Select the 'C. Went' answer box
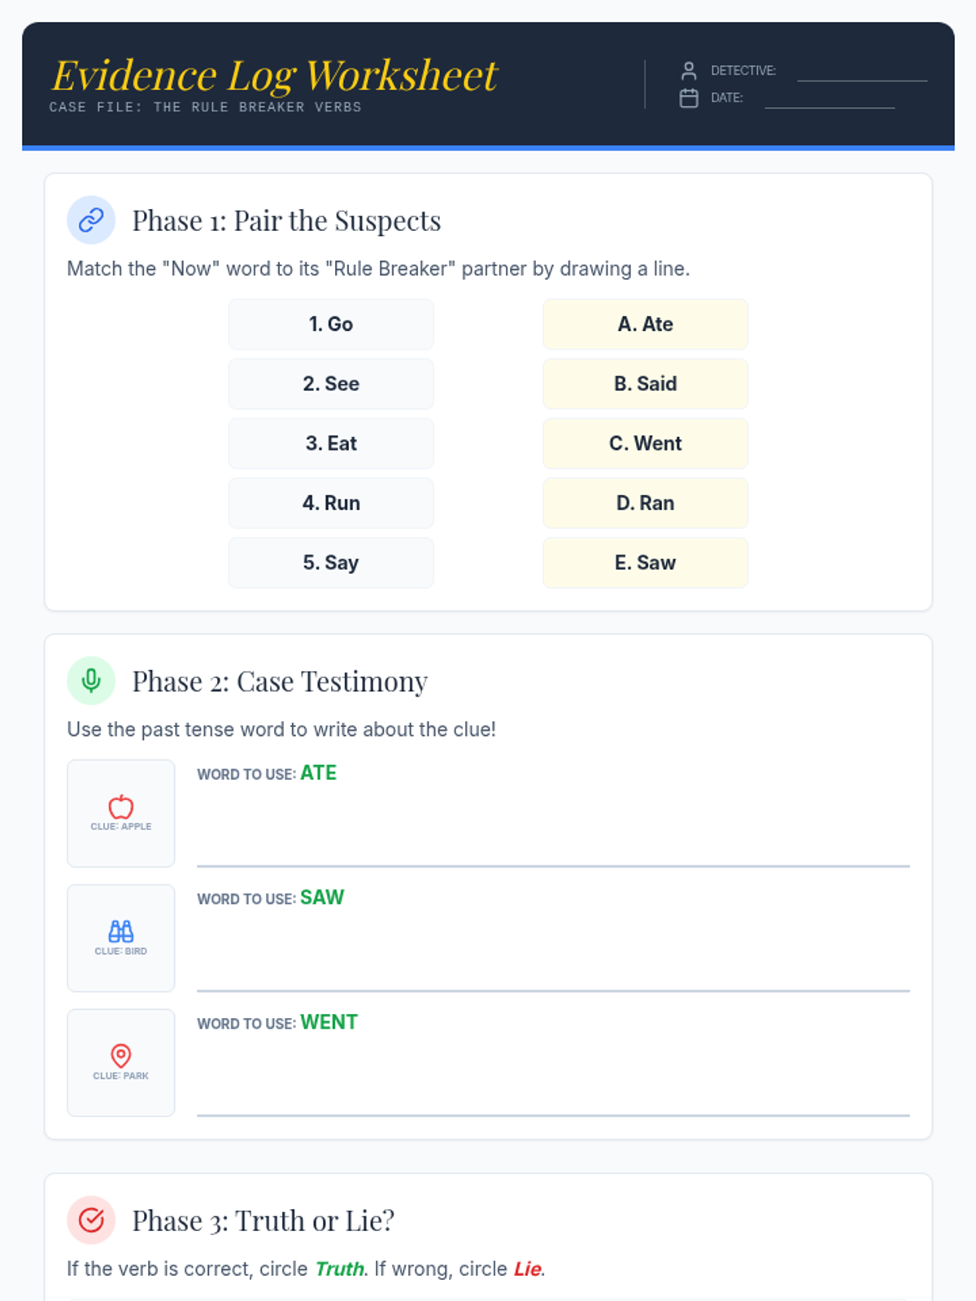This screenshot has width=976, height=1301. [646, 443]
